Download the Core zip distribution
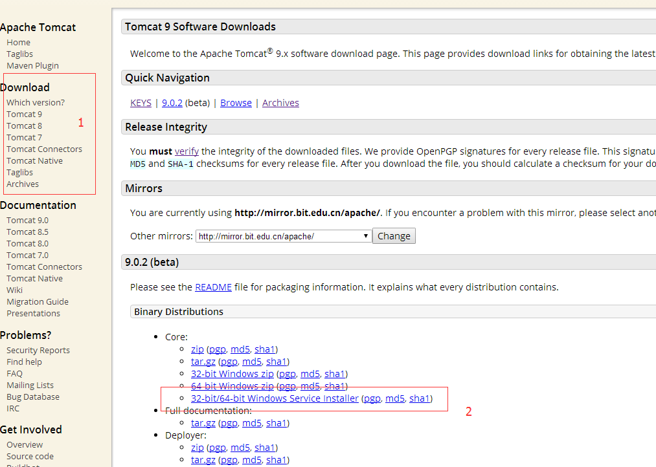656x467 pixels. (x=198, y=349)
